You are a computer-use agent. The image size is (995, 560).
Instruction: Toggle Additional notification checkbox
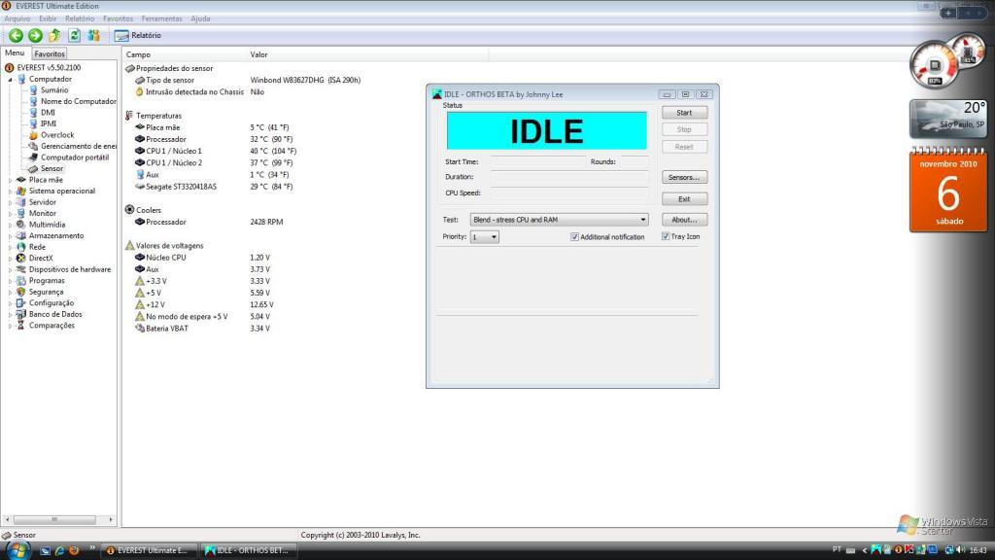point(574,237)
